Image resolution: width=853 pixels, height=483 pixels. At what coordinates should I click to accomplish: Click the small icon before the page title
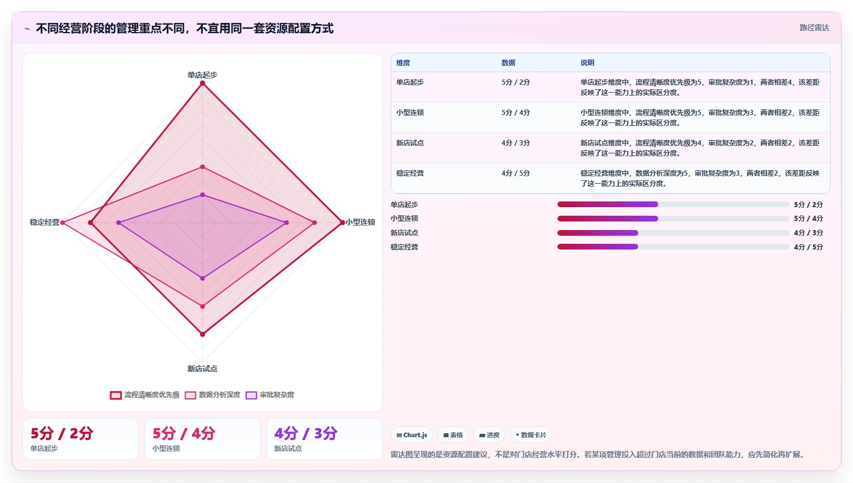(27, 29)
